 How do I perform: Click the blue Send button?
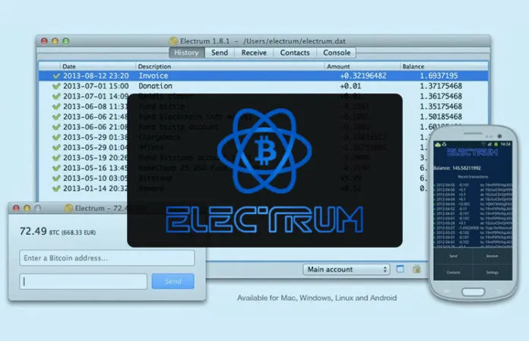(173, 281)
